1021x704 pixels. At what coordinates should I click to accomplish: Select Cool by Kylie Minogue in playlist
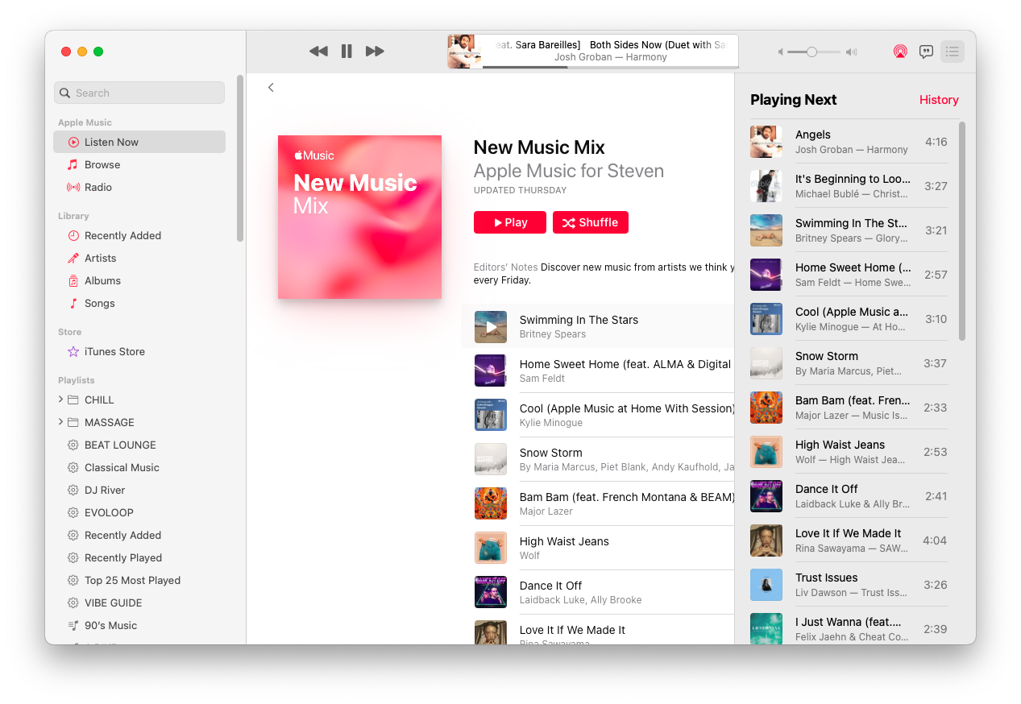coord(598,415)
